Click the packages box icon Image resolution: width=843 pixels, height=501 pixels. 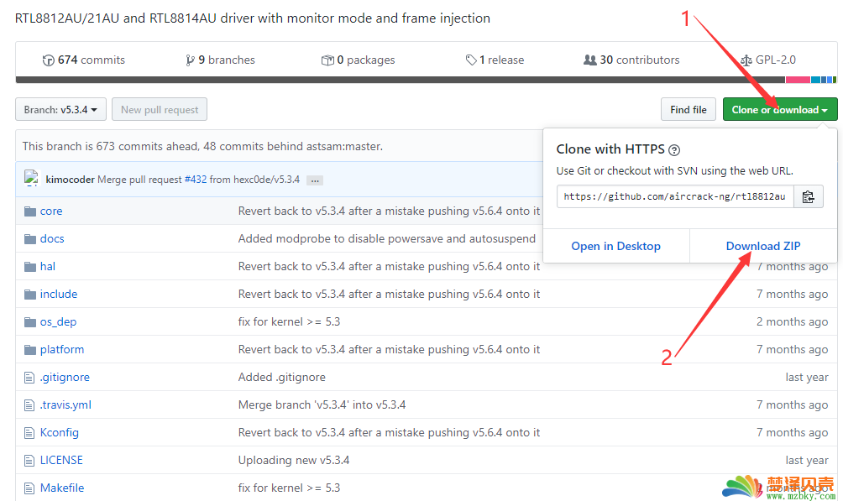pos(327,60)
